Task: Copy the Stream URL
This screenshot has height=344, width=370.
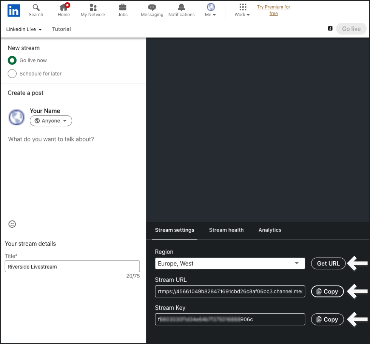Action: pyautogui.click(x=327, y=292)
